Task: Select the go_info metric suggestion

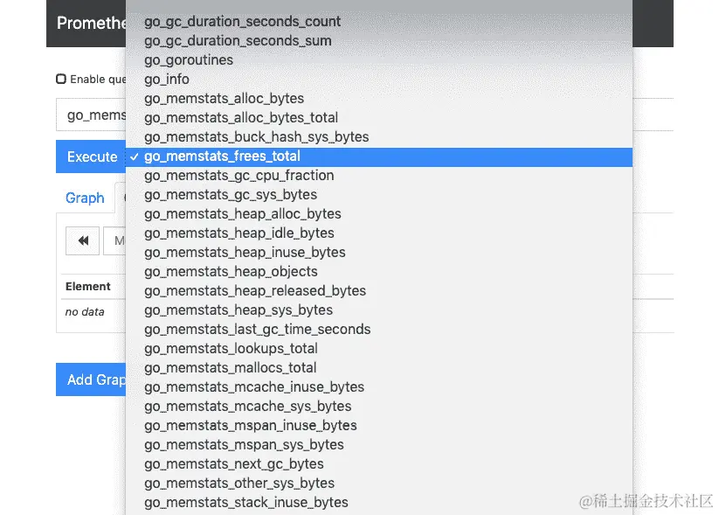Action: point(166,79)
